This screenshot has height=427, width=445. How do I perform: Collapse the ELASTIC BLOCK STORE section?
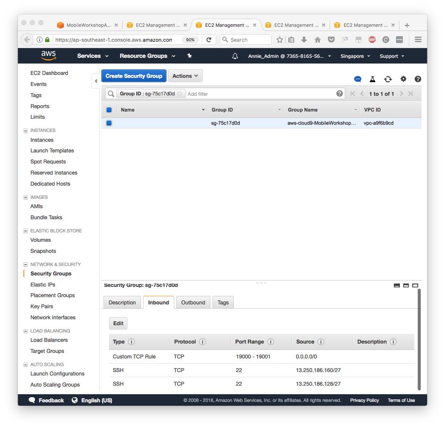[26, 231]
